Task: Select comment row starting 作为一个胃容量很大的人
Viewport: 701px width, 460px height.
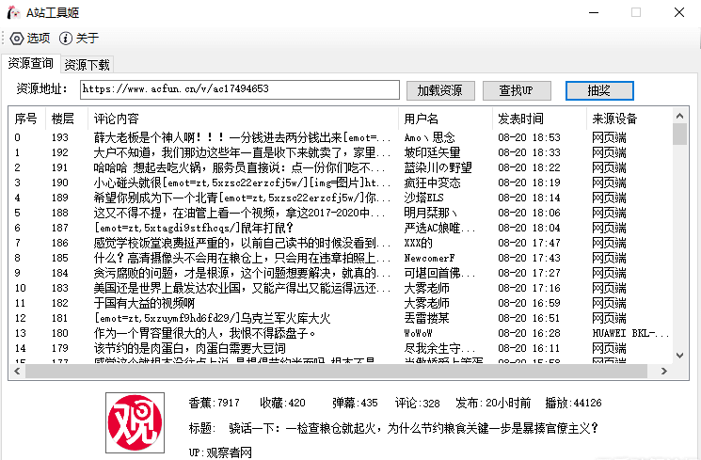Action: (x=341, y=334)
